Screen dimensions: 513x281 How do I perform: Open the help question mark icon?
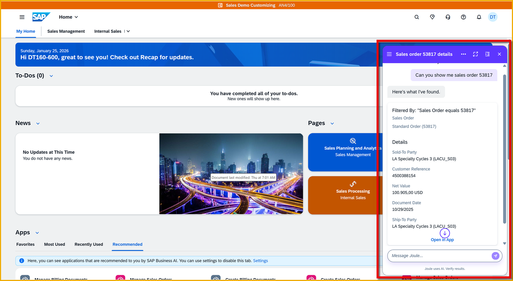click(463, 17)
